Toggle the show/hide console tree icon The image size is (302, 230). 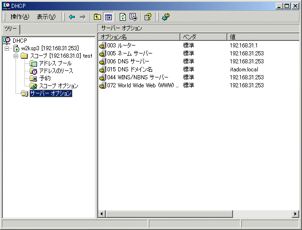tap(108, 17)
